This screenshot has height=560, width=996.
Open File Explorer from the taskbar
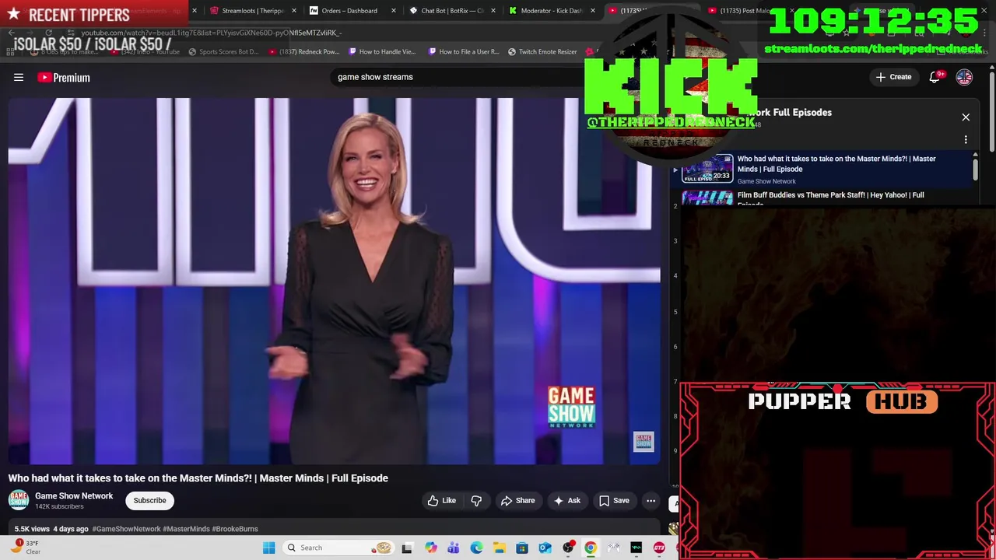499,548
